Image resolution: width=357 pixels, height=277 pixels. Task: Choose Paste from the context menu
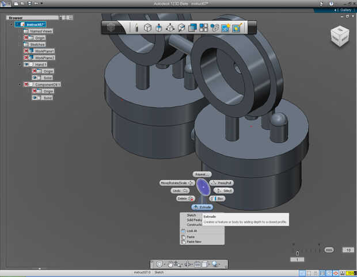[x=191, y=237]
